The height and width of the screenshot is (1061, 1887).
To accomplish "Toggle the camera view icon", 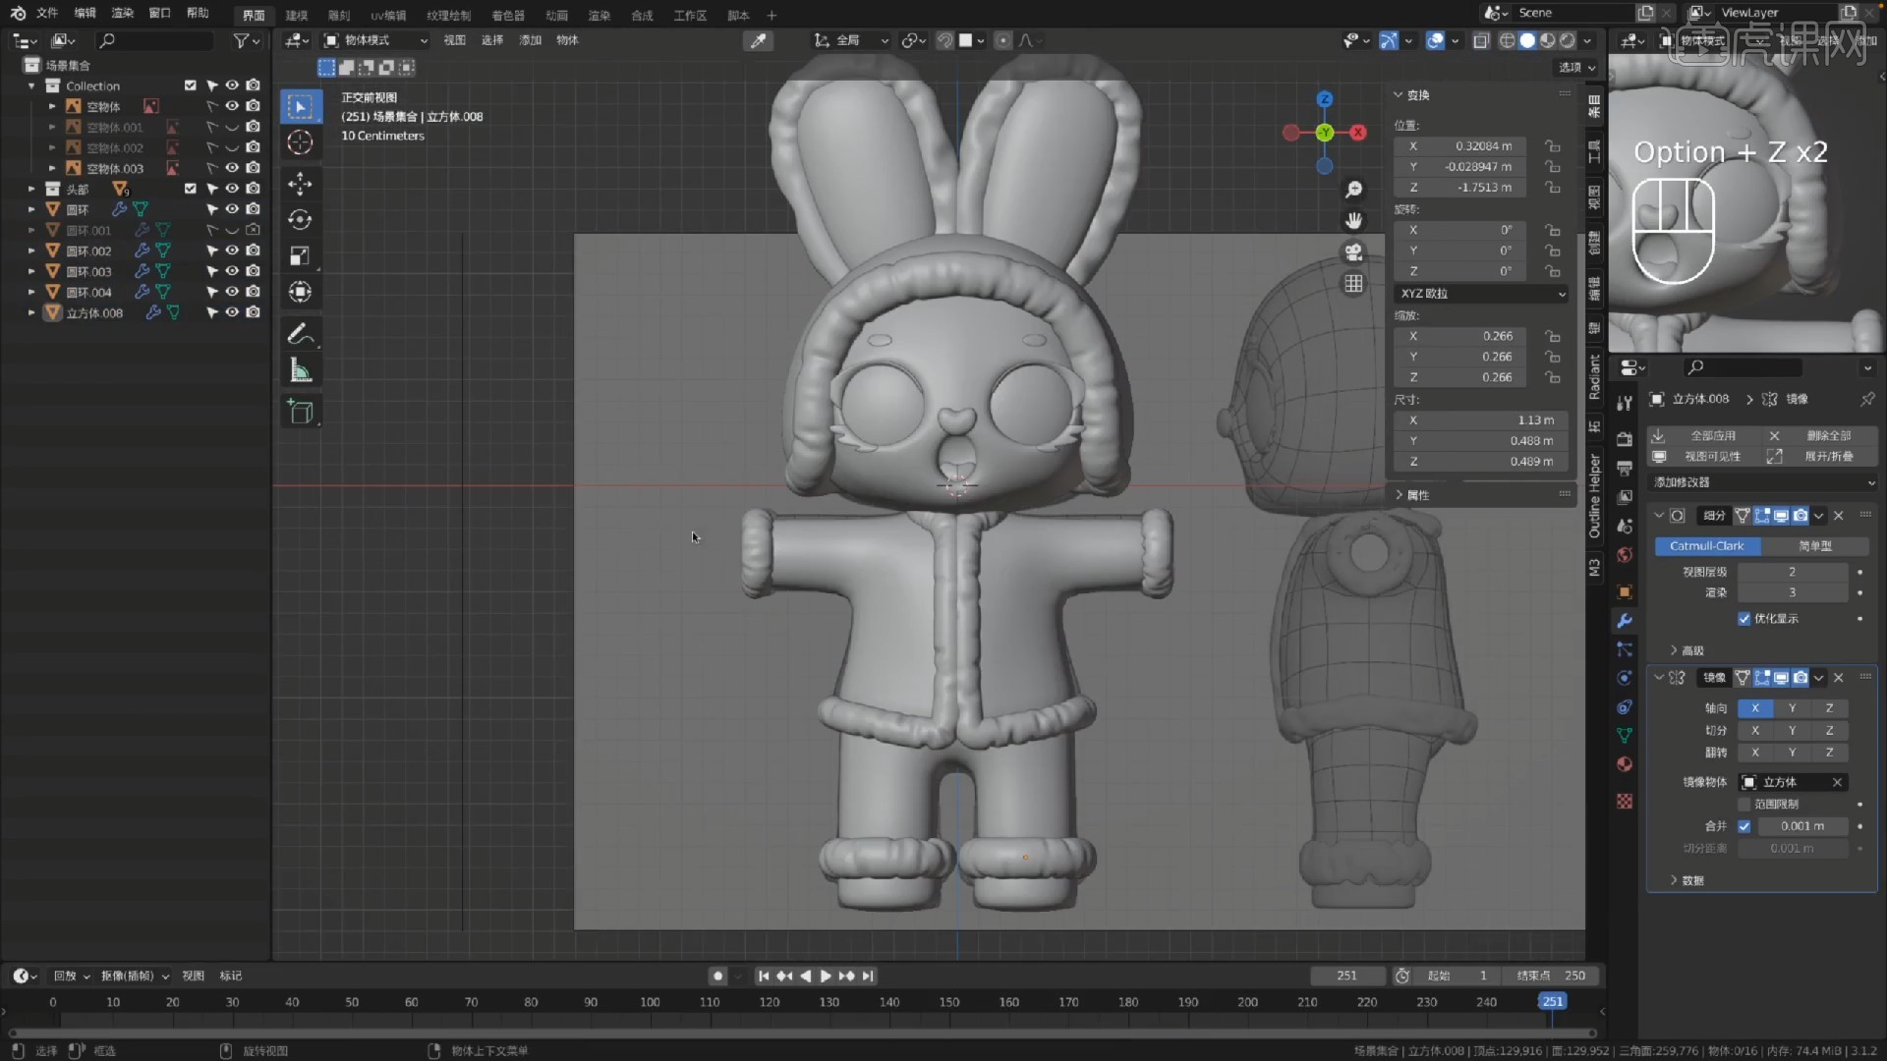I will click(x=1353, y=252).
